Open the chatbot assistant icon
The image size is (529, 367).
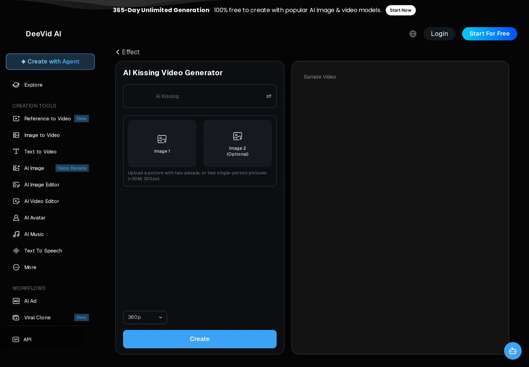click(x=513, y=351)
